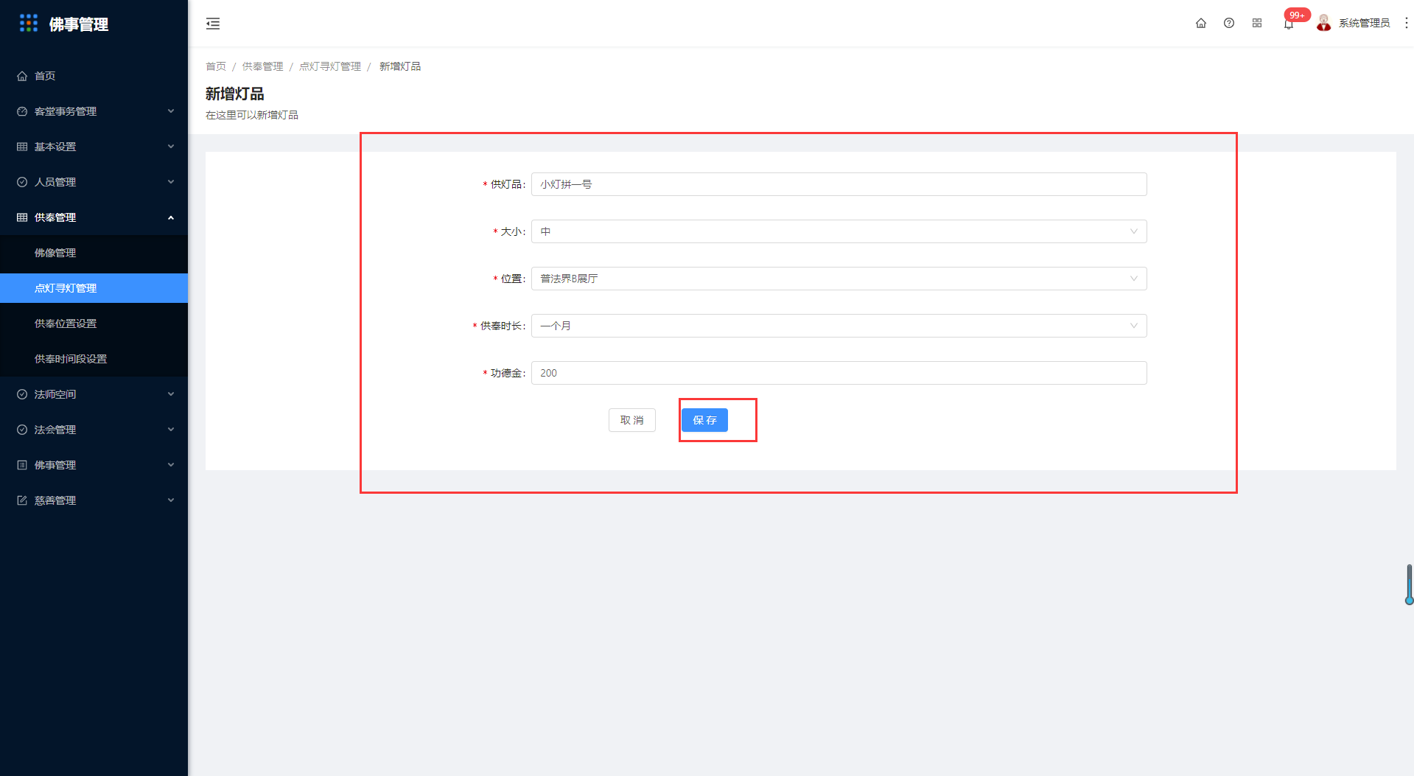Viewport: 1414px width, 776px height.
Task: Open notifications bell with 99+ badge
Action: [x=1289, y=24]
